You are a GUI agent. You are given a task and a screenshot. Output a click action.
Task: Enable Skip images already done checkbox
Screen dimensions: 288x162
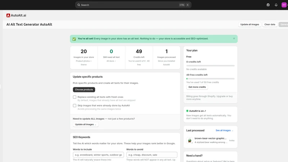pyautogui.click(x=75, y=105)
